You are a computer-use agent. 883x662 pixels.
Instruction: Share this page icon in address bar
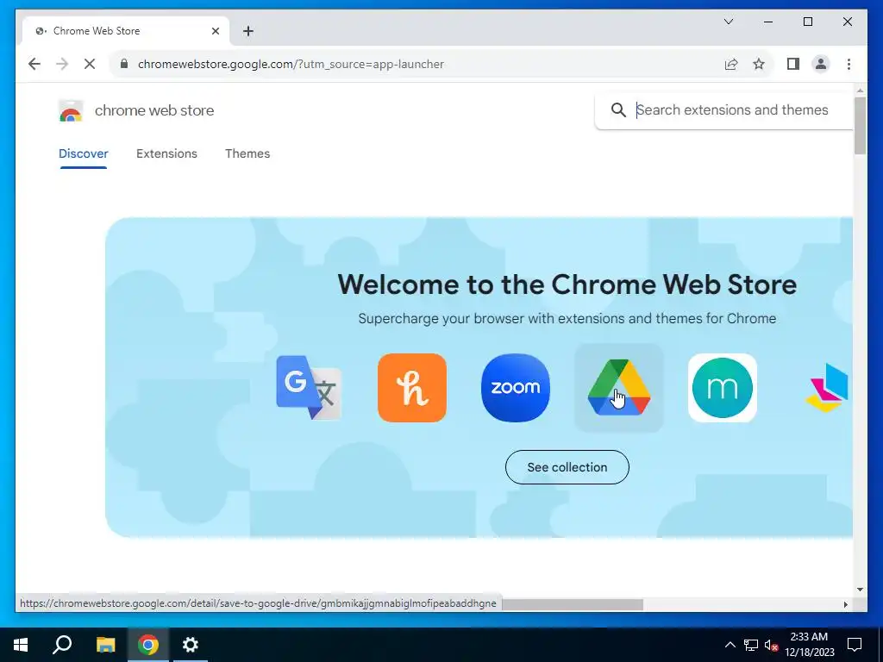731,64
